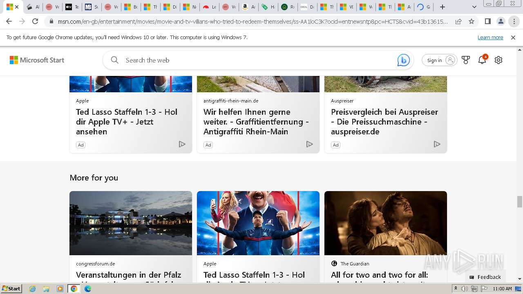Close the active MSN tab
The height and width of the screenshot is (294, 523).
[x=17, y=7]
